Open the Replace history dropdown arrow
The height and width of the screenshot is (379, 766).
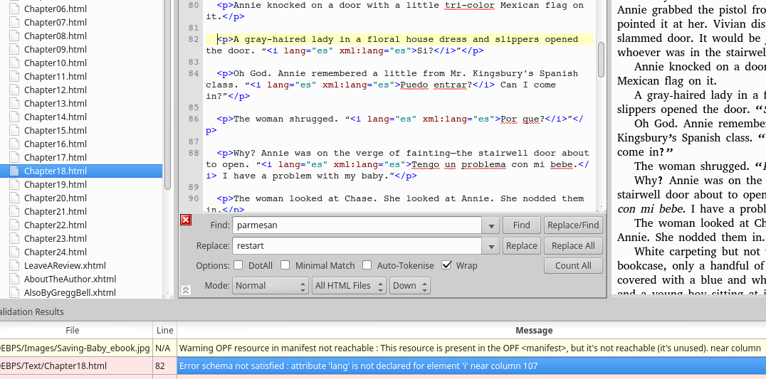(490, 246)
